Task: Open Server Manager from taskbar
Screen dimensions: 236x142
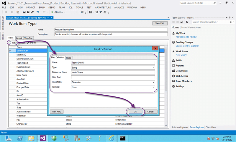Action: point(8,138)
